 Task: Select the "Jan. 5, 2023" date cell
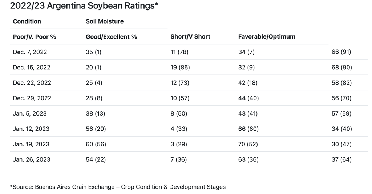point(30,113)
